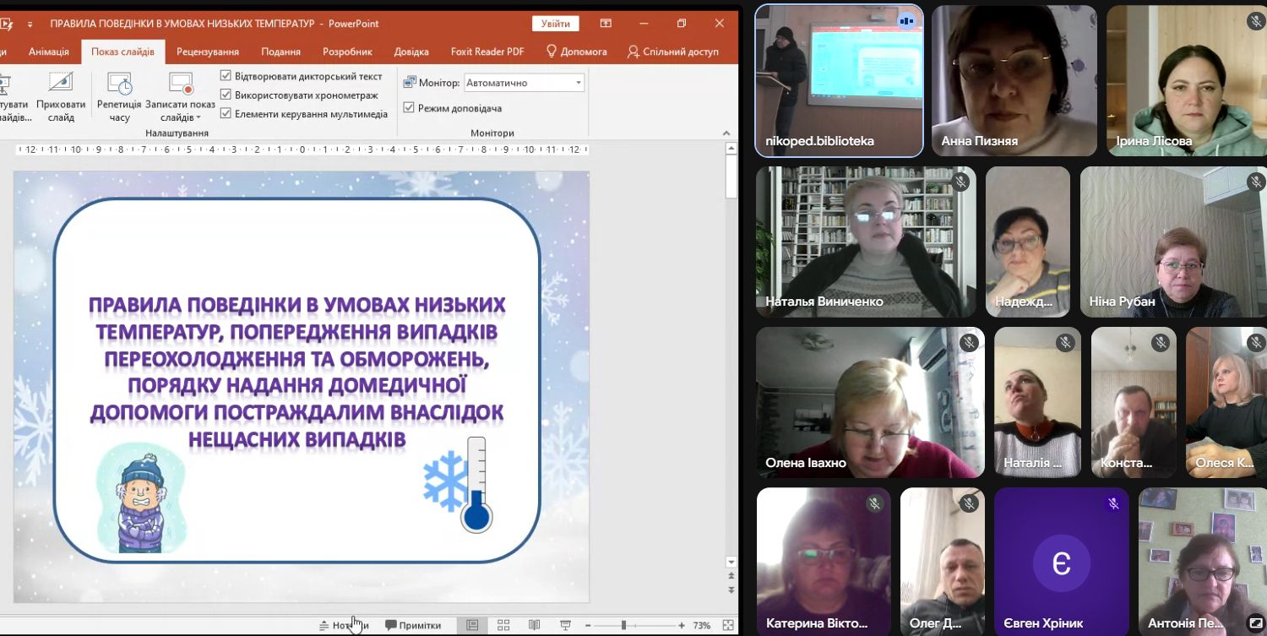
Task: Uncheck Відтворювати дикторський текст
Action: click(x=226, y=75)
